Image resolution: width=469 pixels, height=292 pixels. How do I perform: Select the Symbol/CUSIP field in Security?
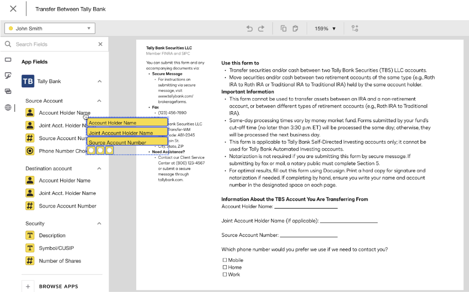click(x=56, y=248)
